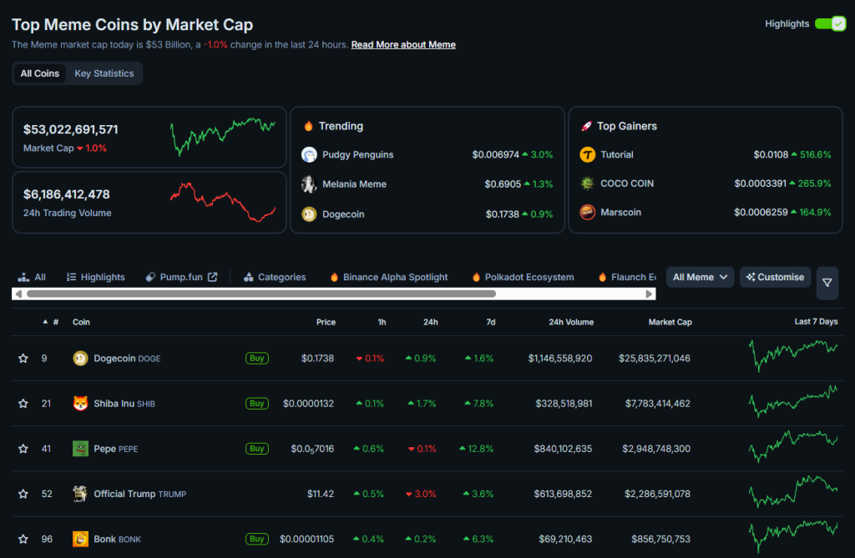This screenshot has height=558, width=855.
Task: Open Marscoin from Top Gainers
Action: [620, 212]
